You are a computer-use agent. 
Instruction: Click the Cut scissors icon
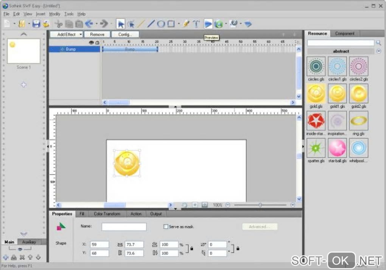tap(59, 24)
